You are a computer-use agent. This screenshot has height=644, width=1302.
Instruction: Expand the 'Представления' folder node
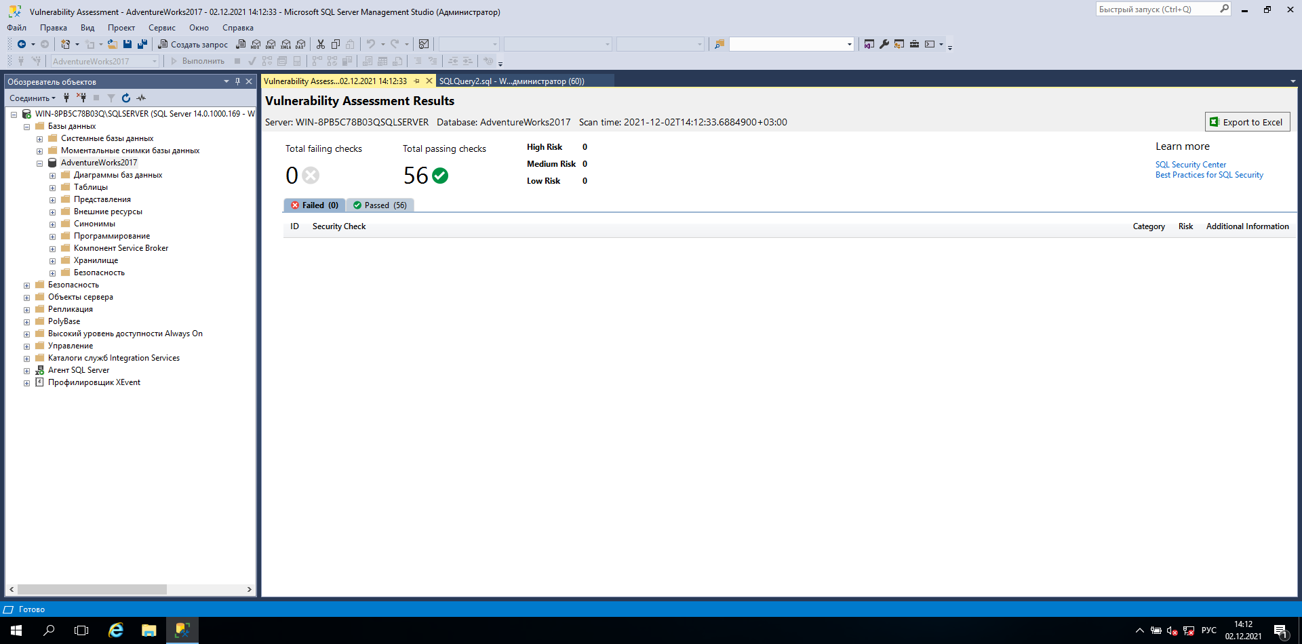pos(52,200)
